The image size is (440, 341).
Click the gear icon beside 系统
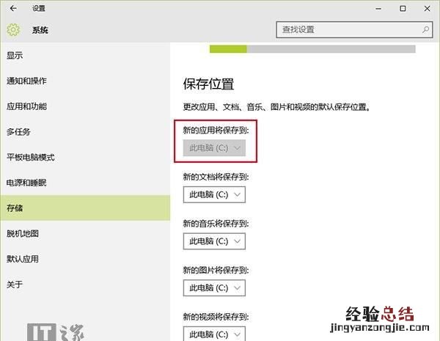pos(13,30)
